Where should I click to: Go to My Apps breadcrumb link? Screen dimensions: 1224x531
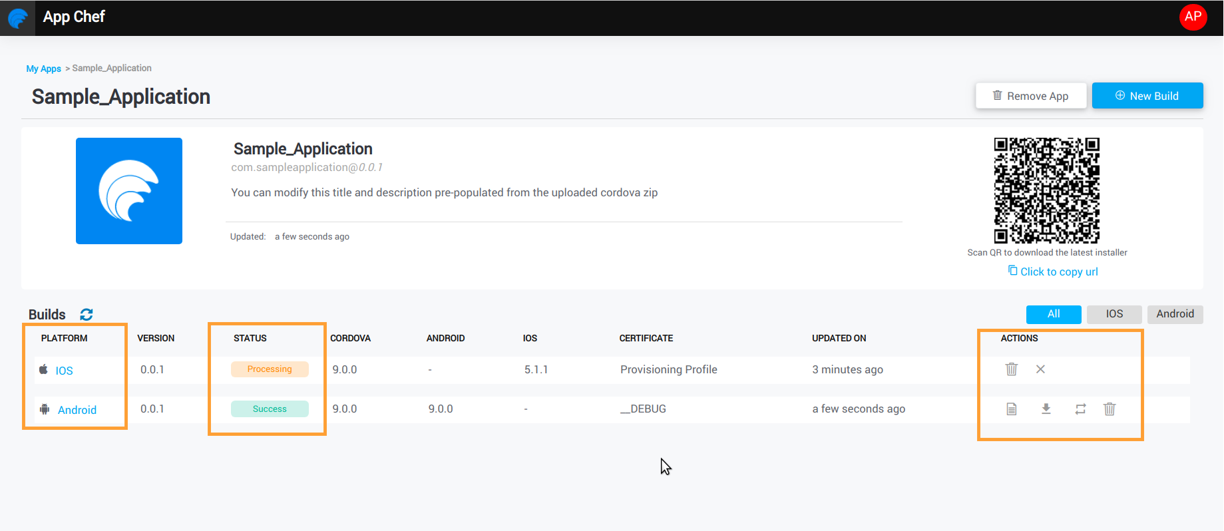tap(43, 69)
